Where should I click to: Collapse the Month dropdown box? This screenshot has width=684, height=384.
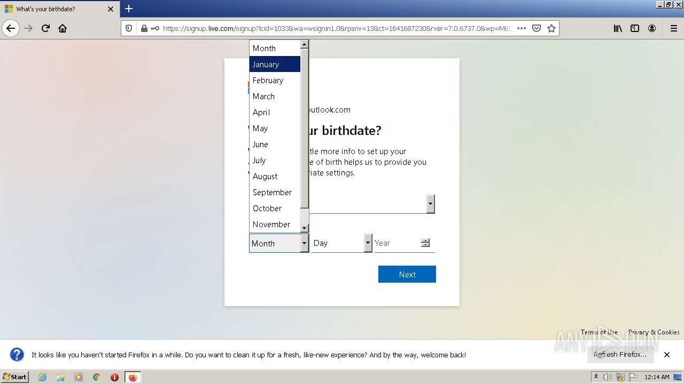point(279,243)
